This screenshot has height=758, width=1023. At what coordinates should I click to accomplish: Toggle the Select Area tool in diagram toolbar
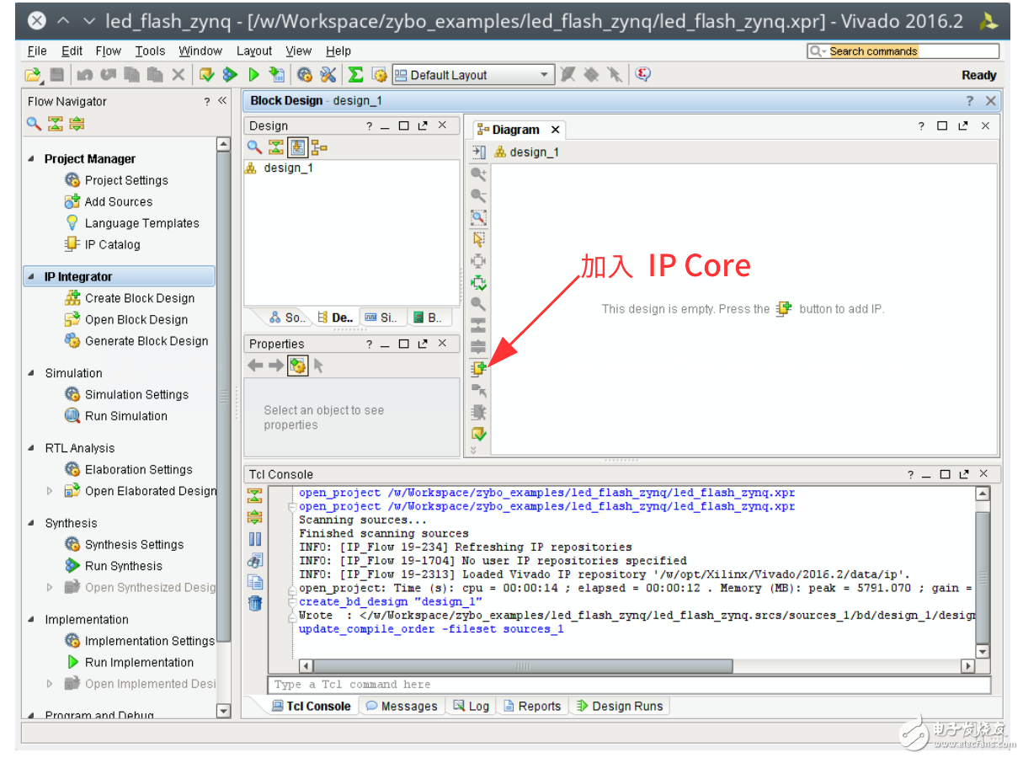[x=478, y=239]
